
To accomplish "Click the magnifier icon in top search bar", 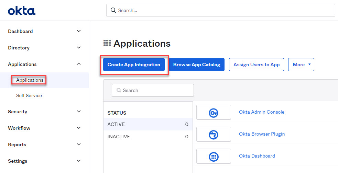I will [113, 10].
